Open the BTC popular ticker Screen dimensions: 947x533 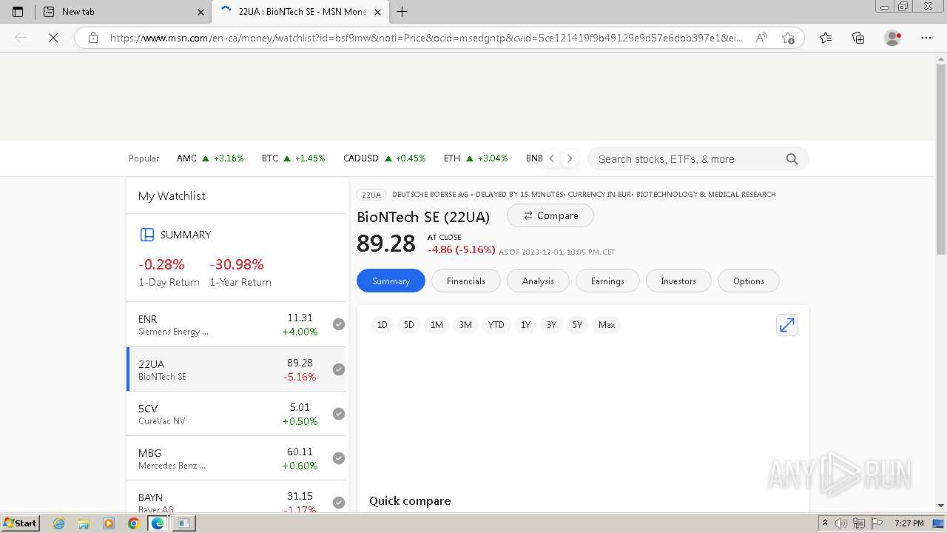pos(293,158)
